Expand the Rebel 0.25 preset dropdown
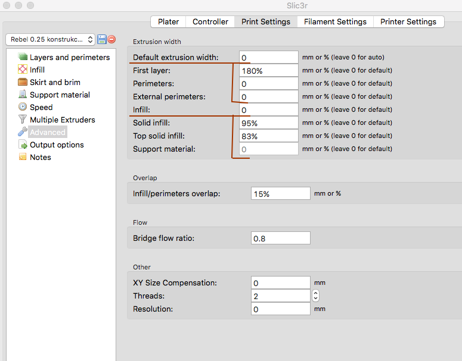Screen dimensions: 462x361 click(x=50, y=39)
